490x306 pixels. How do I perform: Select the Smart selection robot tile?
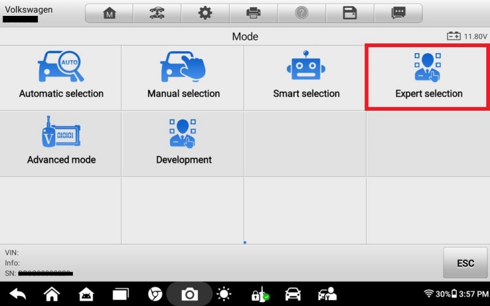click(x=306, y=76)
